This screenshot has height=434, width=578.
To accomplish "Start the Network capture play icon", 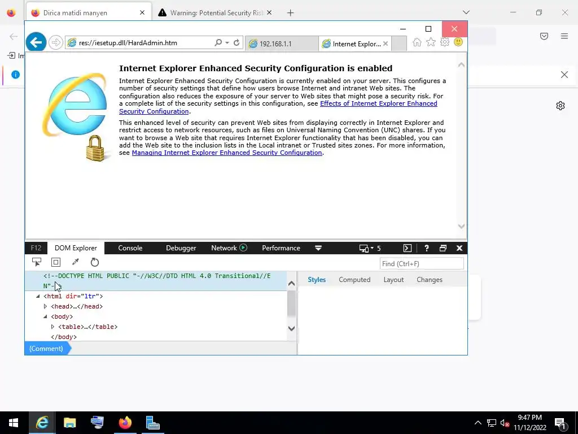I will click(x=243, y=248).
